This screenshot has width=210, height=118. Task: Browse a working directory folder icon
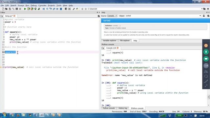[204, 9]
